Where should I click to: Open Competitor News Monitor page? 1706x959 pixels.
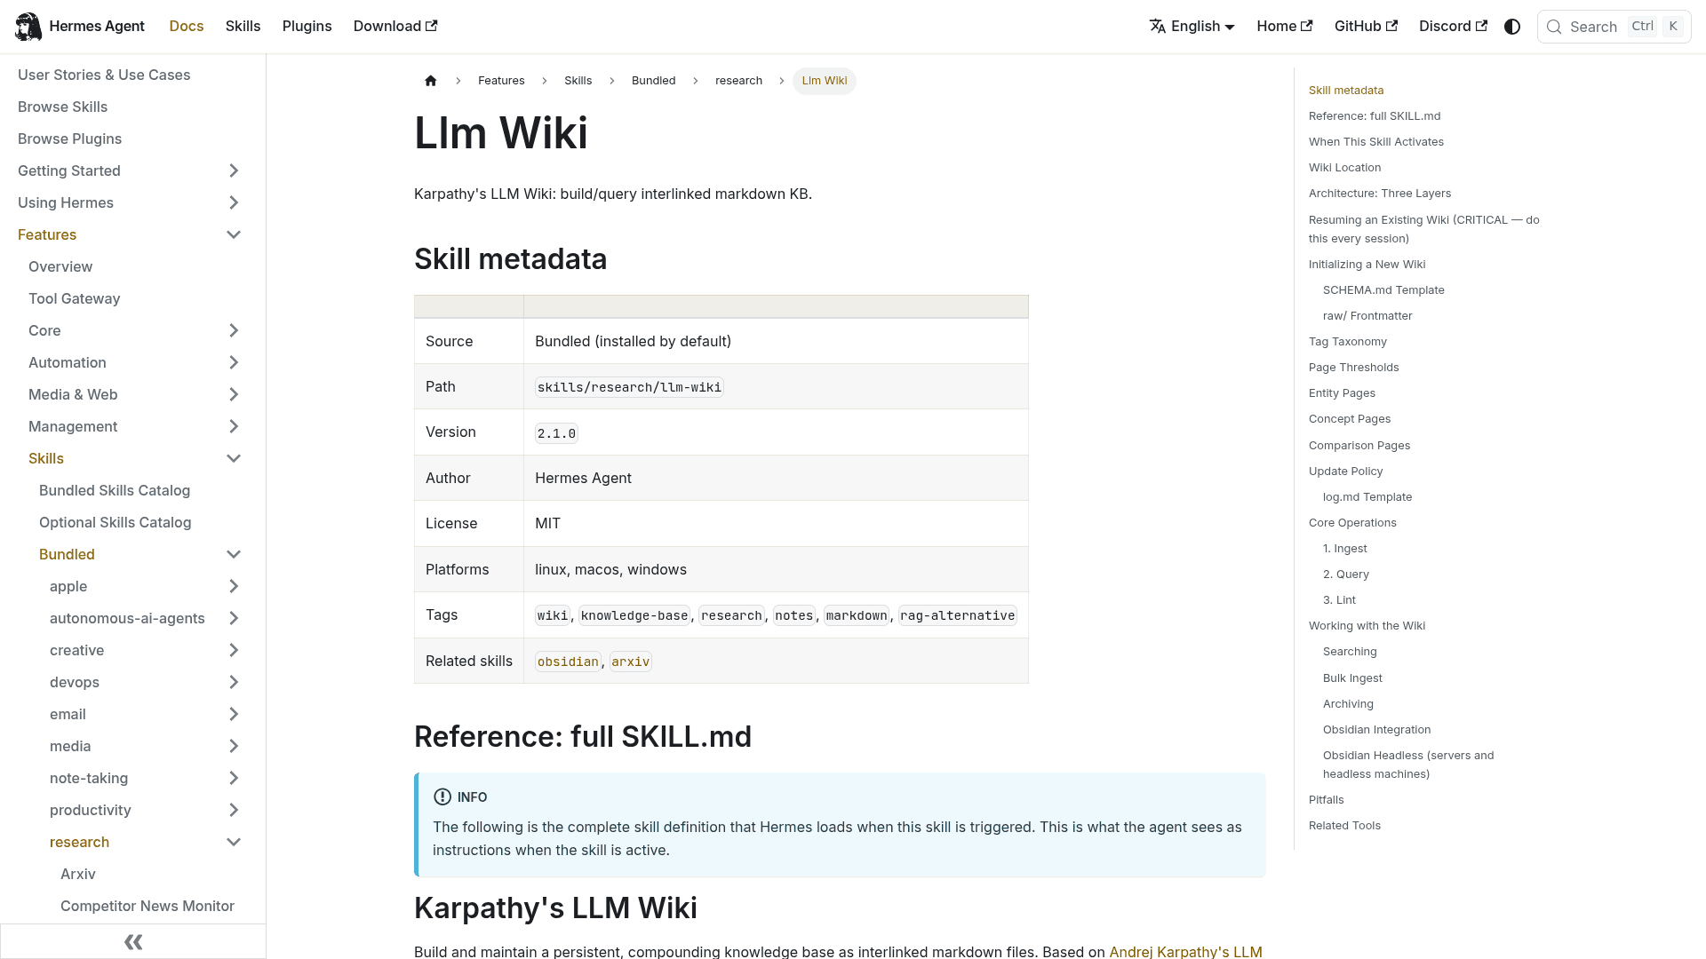point(147,906)
